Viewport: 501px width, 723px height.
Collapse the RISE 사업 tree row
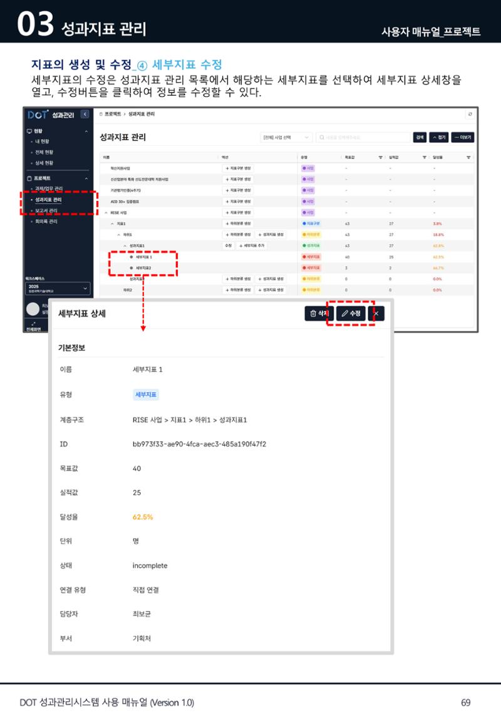106,213
